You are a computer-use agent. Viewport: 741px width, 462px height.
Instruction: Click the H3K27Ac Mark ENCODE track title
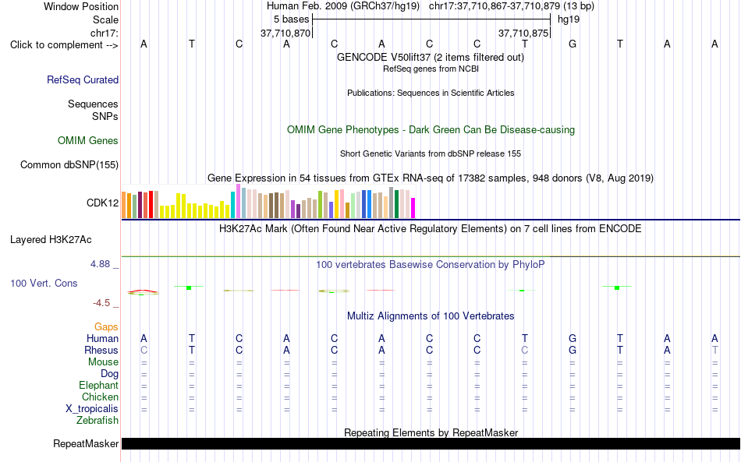coord(431,229)
